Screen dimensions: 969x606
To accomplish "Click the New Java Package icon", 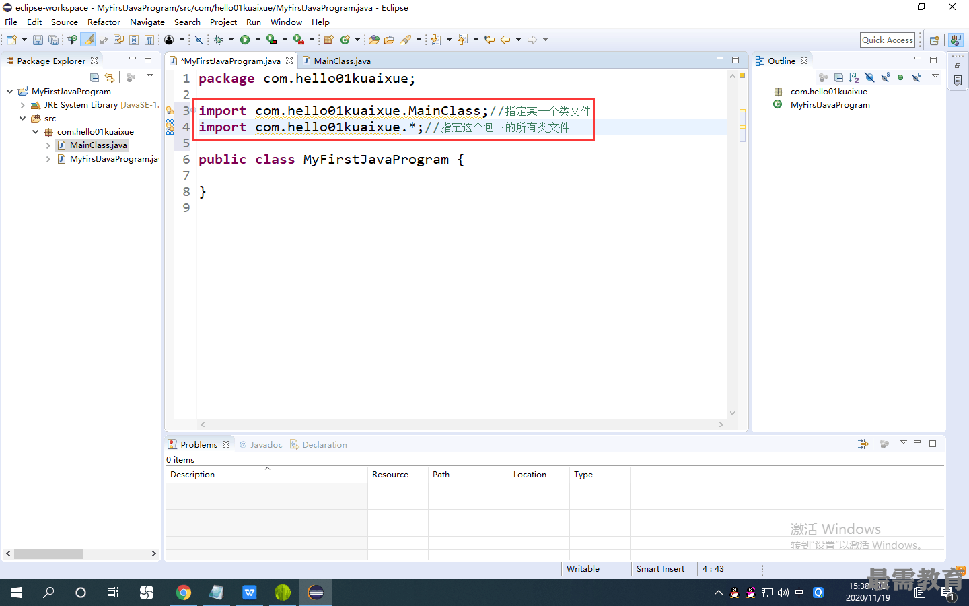I will [328, 40].
